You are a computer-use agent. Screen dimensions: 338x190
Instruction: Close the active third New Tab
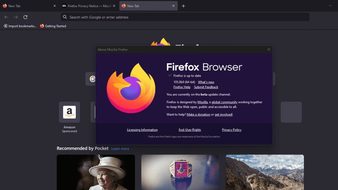pyautogui.click(x=174, y=6)
